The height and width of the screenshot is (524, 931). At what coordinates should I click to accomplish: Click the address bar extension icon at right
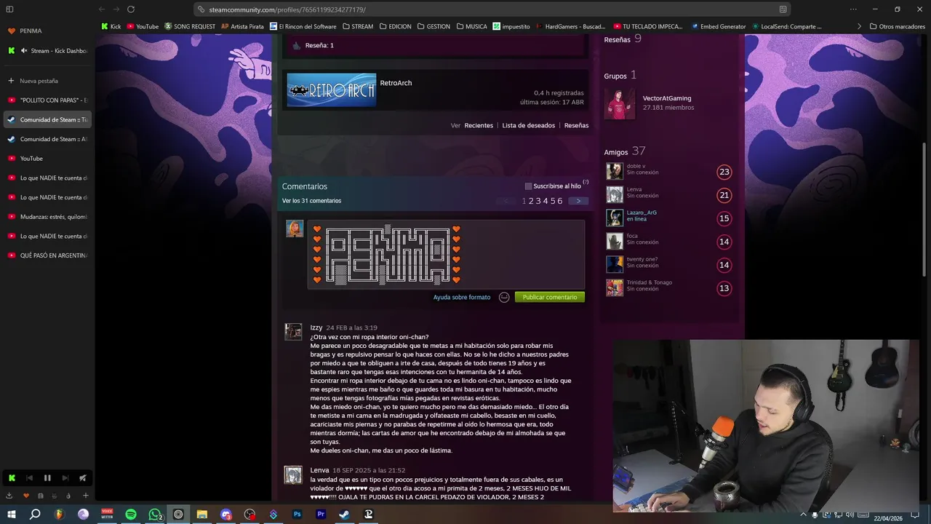click(x=783, y=9)
